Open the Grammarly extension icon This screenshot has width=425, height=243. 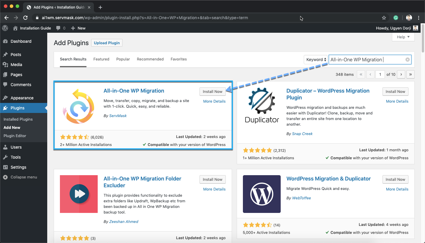396,18
